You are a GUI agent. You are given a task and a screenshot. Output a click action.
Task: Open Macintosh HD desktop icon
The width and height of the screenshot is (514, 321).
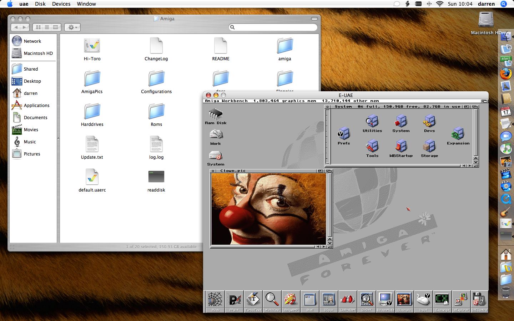tap(486, 23)
